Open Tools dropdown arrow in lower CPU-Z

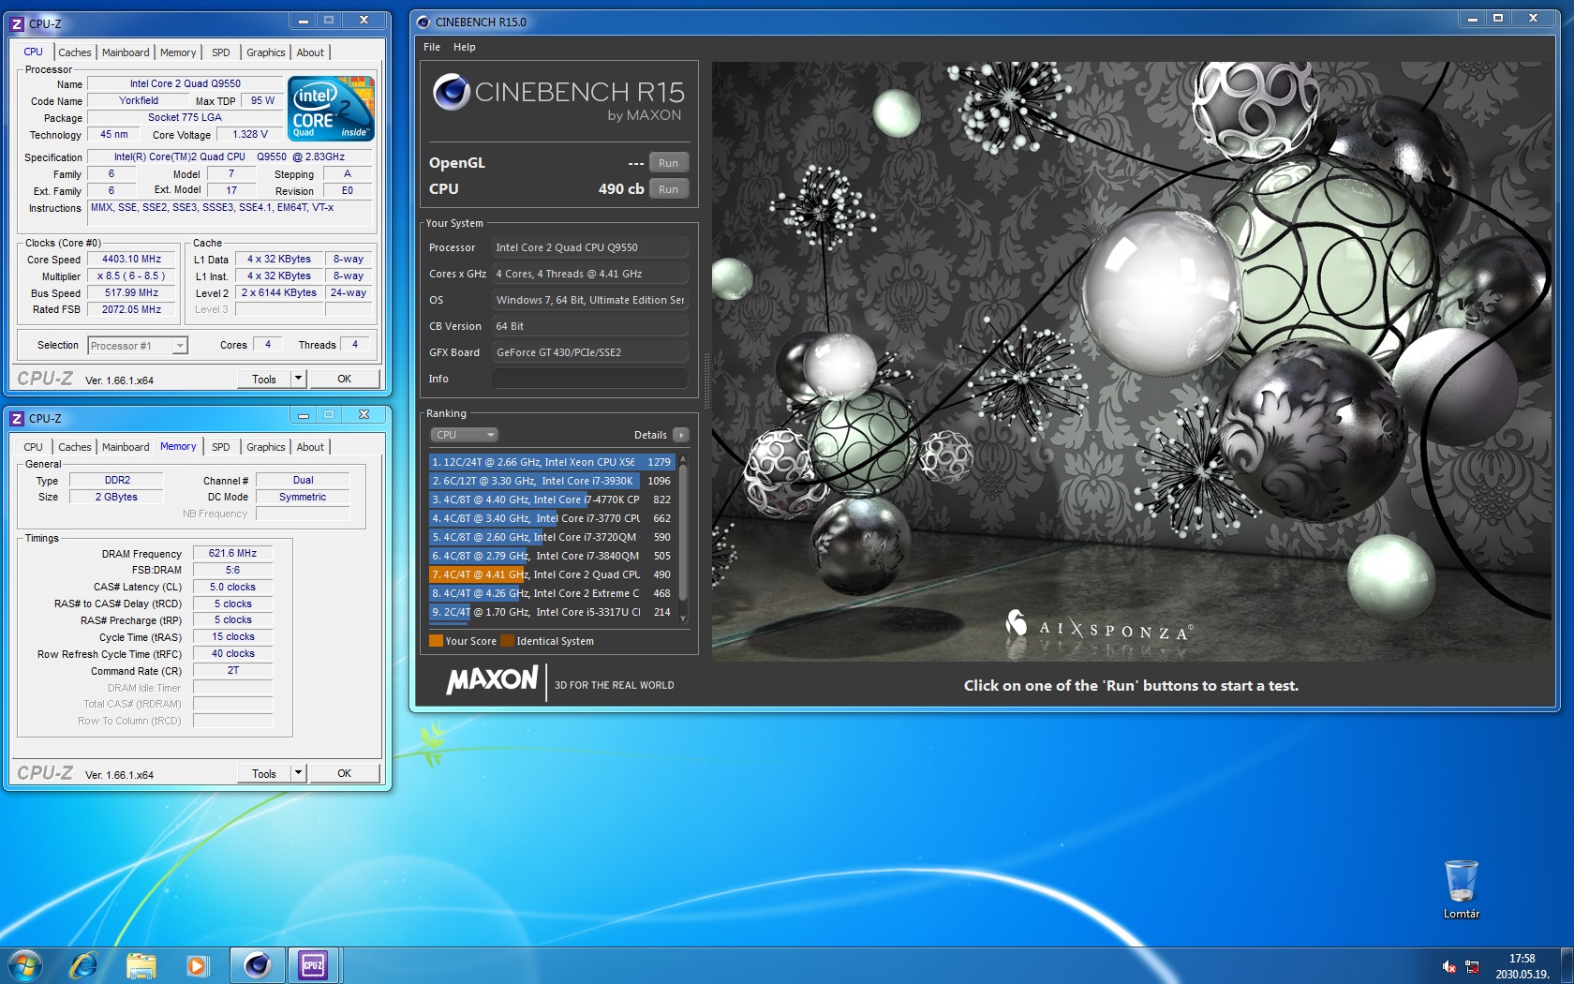click(298, 773)
